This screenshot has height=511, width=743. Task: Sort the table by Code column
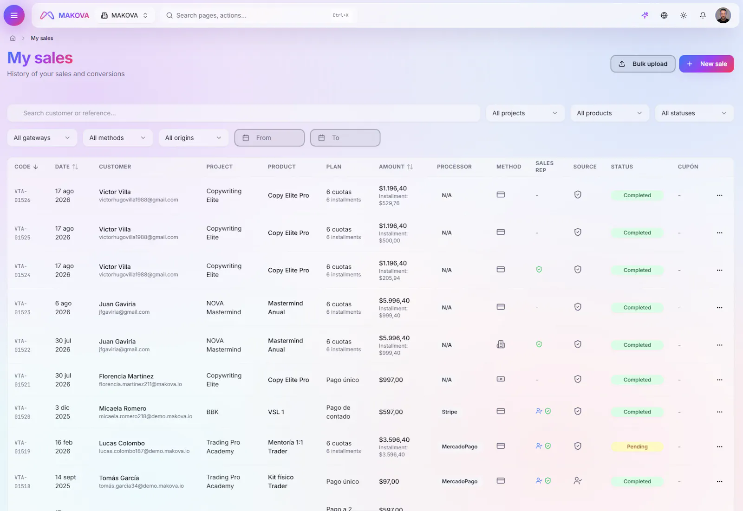[26, 167]
